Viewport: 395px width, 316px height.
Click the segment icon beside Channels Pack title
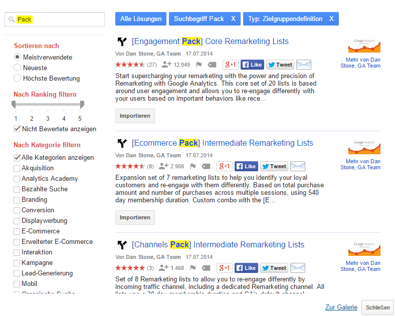click(122, 245)
